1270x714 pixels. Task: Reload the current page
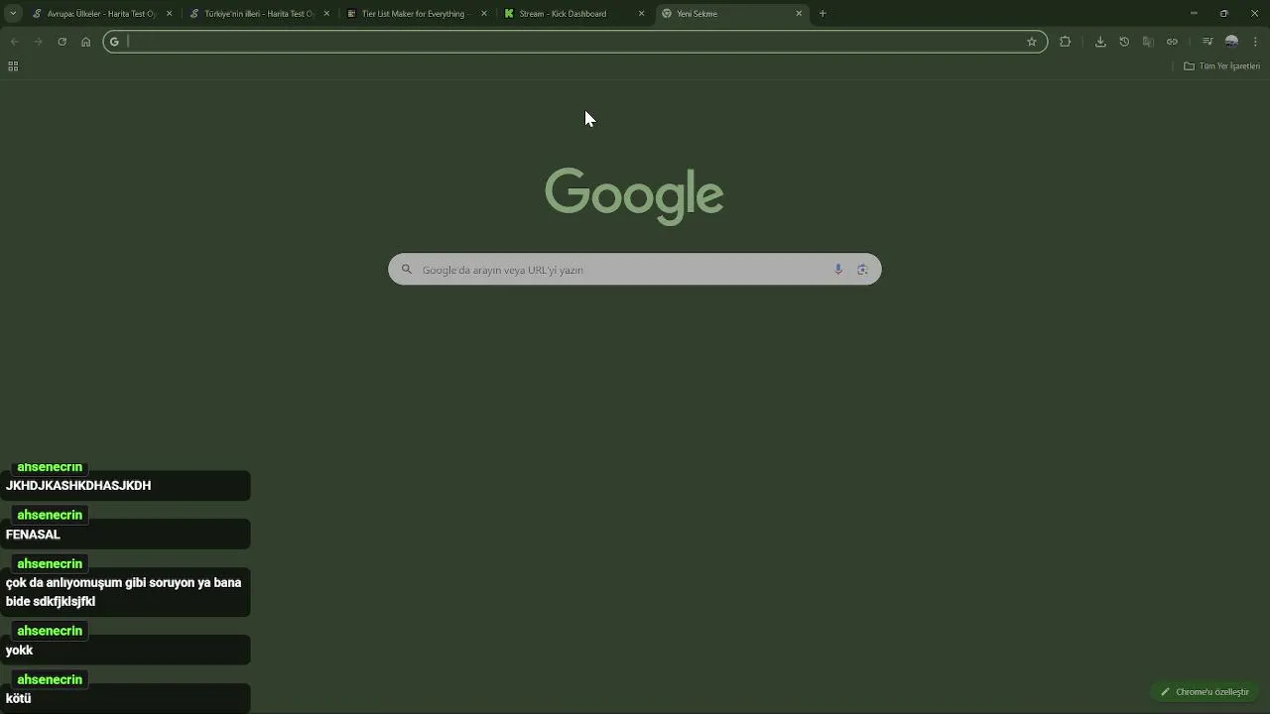coord(62,42)
